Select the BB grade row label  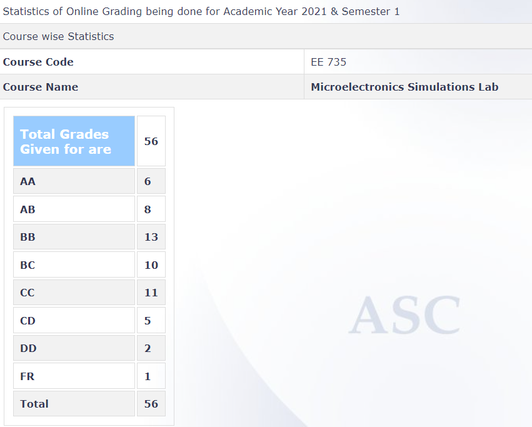[74, 237]
